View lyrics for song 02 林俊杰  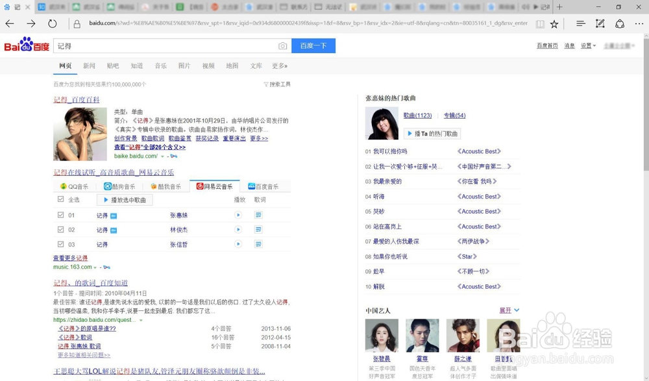pyautogui.click(x=258, y=229)
